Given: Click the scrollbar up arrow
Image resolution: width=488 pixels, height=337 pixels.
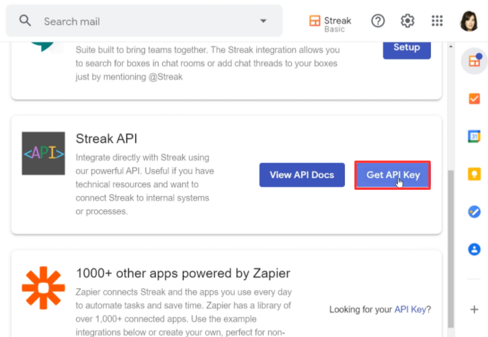Looking at the screenshot, I should pyautogui.click(x=450, y=46).
